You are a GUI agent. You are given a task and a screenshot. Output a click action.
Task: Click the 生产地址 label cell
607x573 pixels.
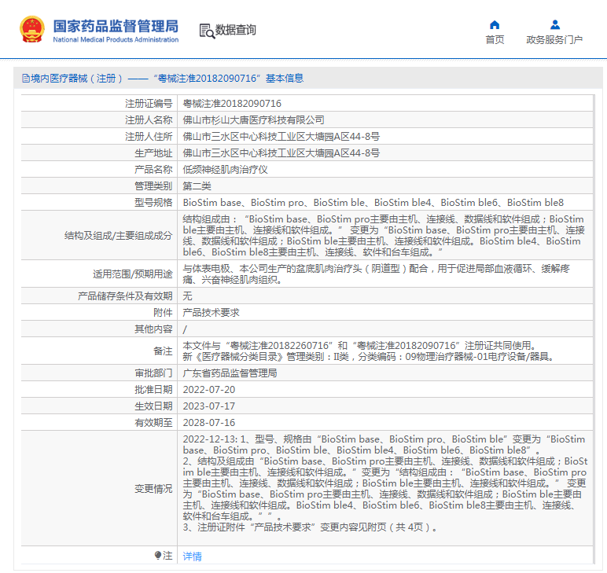click(153, 153)
